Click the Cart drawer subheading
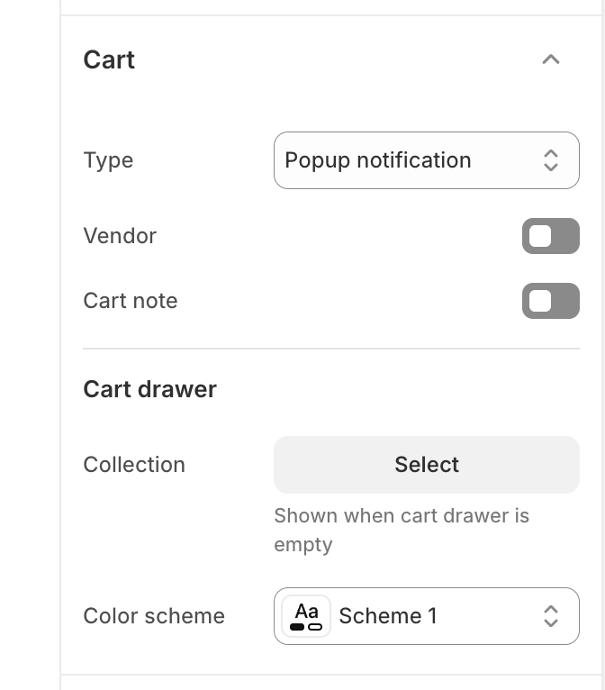The width and height of the screenshot is (605, 690). click(x=149, y=389)
